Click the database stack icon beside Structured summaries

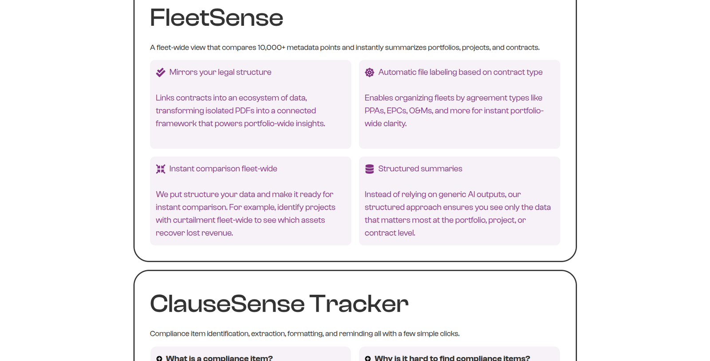pos(369,169)
